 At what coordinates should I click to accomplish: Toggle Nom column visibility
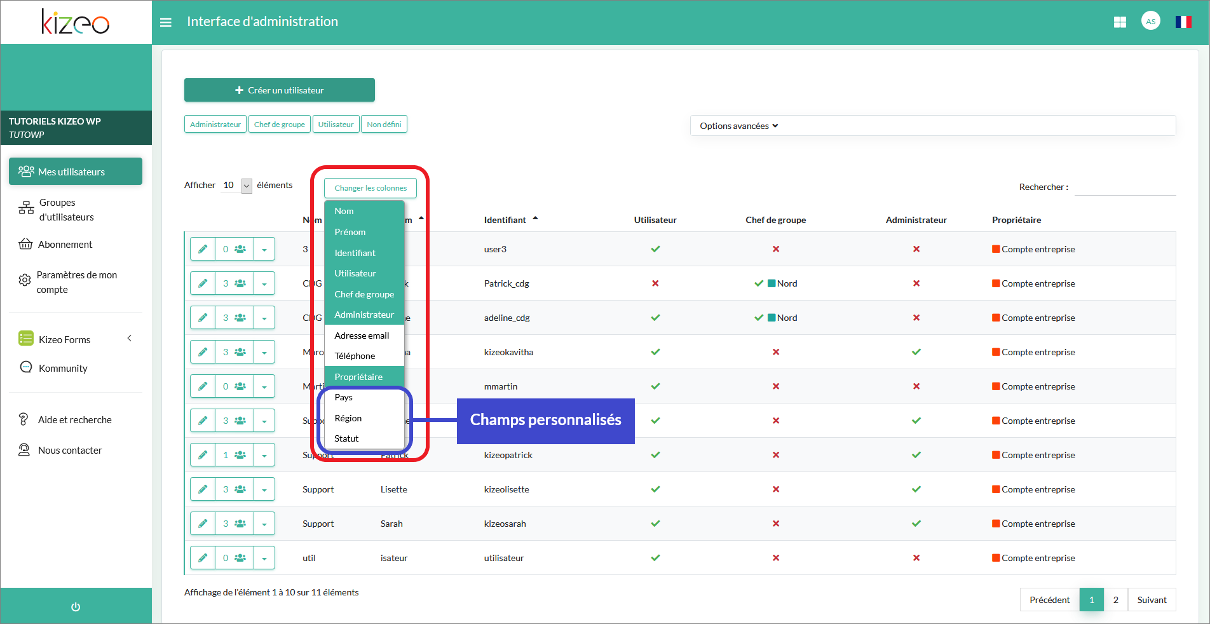pos(364,211)
